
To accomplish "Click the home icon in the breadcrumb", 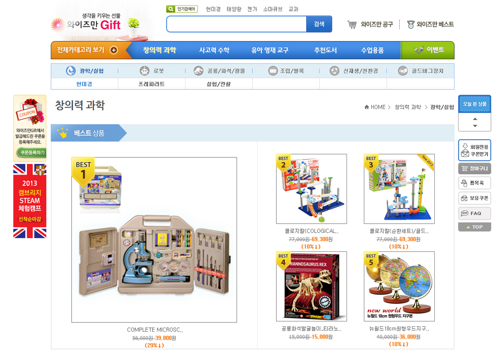I will click(366, 107).
